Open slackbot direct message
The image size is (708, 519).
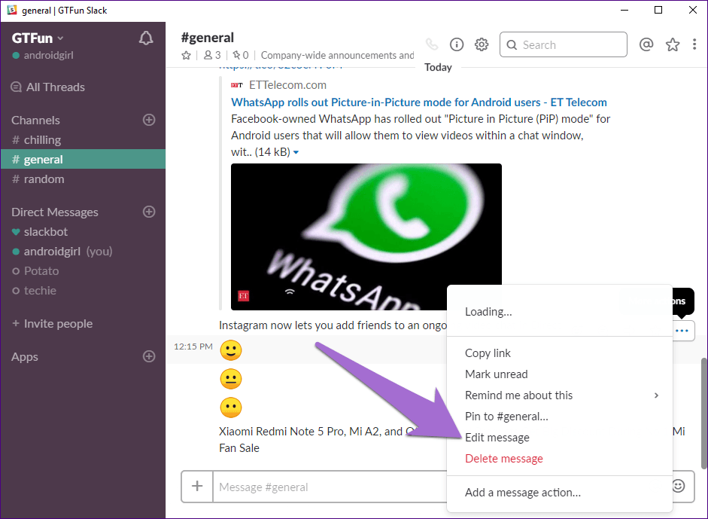83,231
